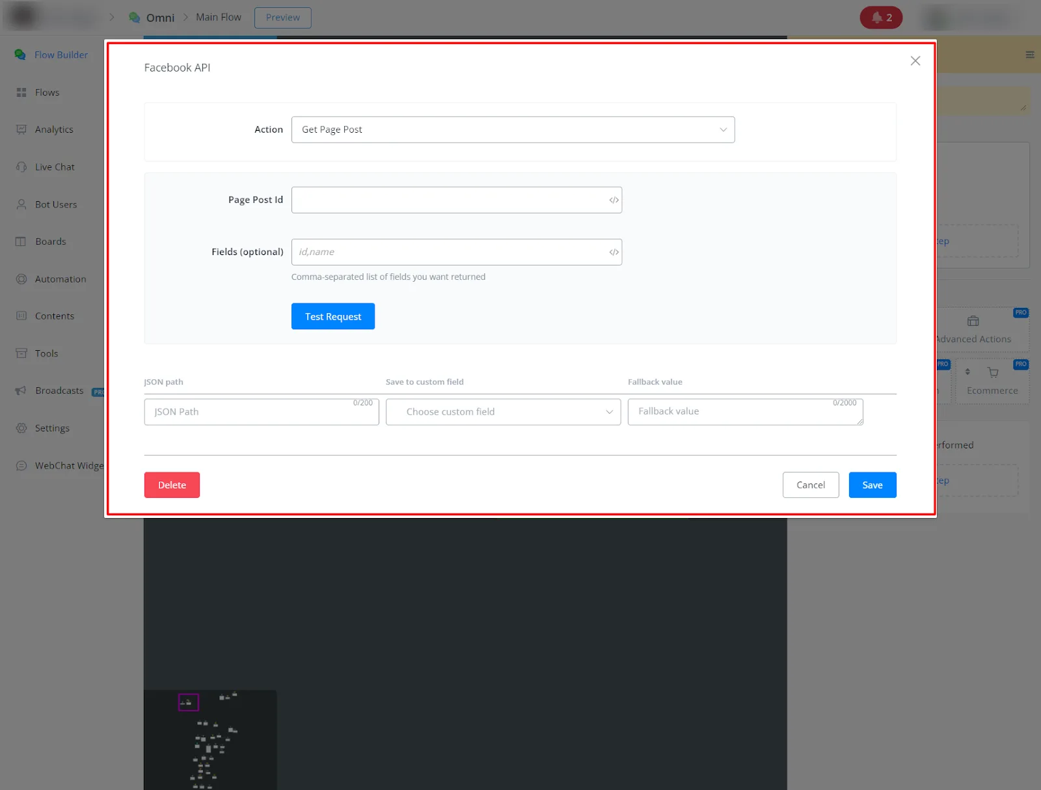The width and height of the screenshot is (1041, 790).
Task: Click the Test Request button
Action: [x=333, y=316]
